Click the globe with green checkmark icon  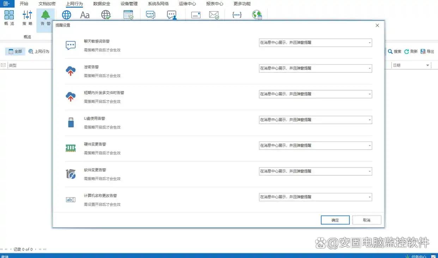tap(106, 15)
